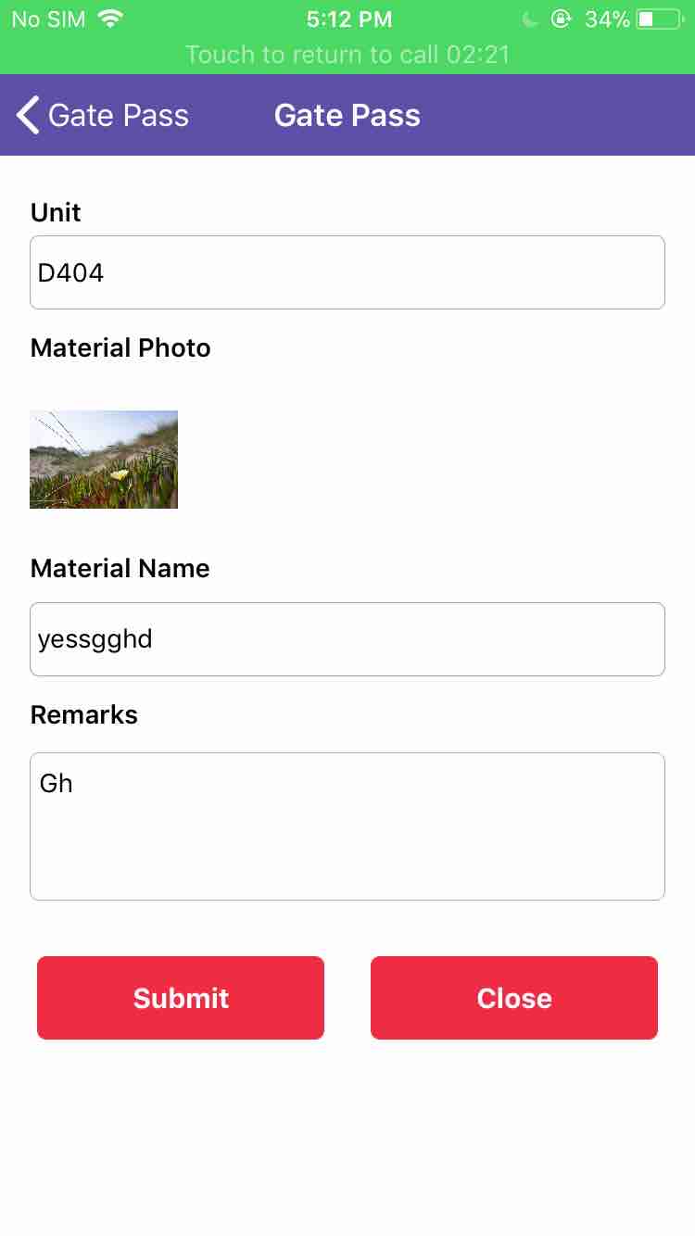The image size is (695, 1236).
Task: Tap the 34% battery percentage
Action: 607,19
